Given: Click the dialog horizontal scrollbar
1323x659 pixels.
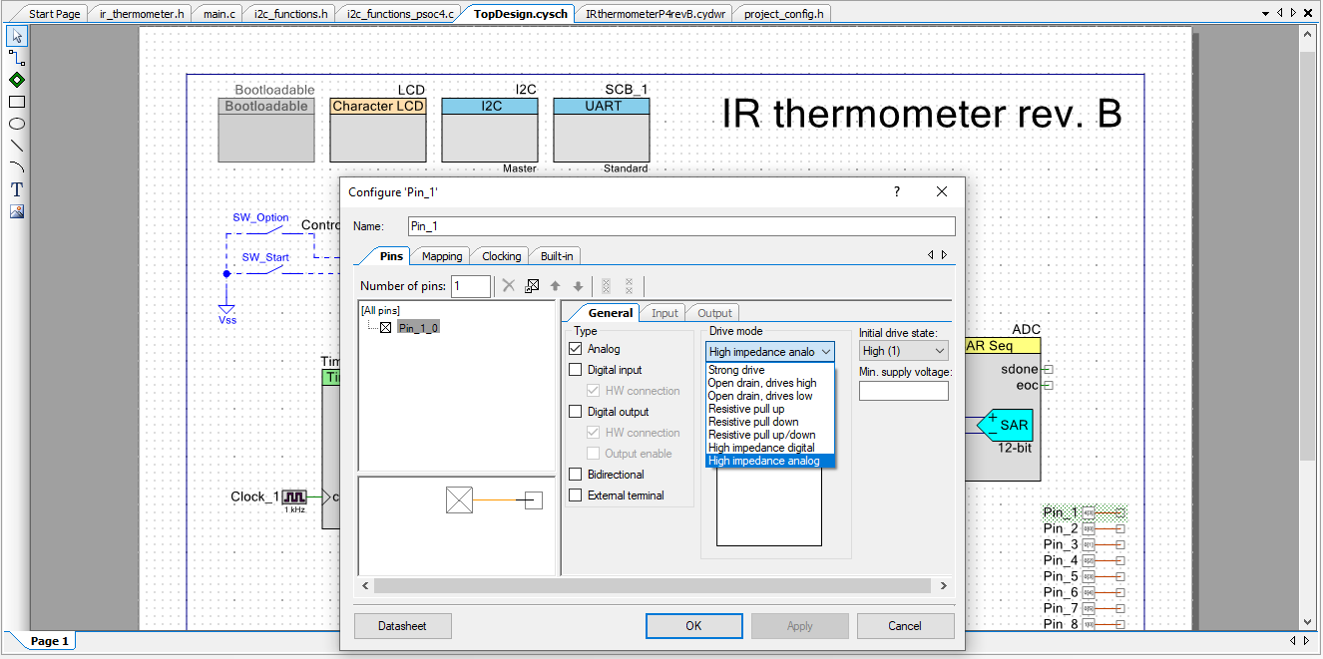Looking at the screenshot, I should click(654, 586).
